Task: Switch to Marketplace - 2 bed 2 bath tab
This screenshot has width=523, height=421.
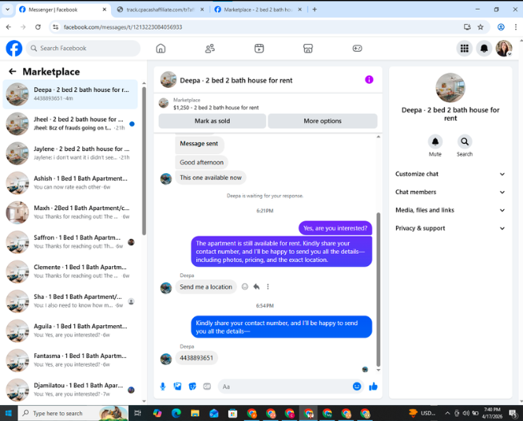Action: pos(259,10)
